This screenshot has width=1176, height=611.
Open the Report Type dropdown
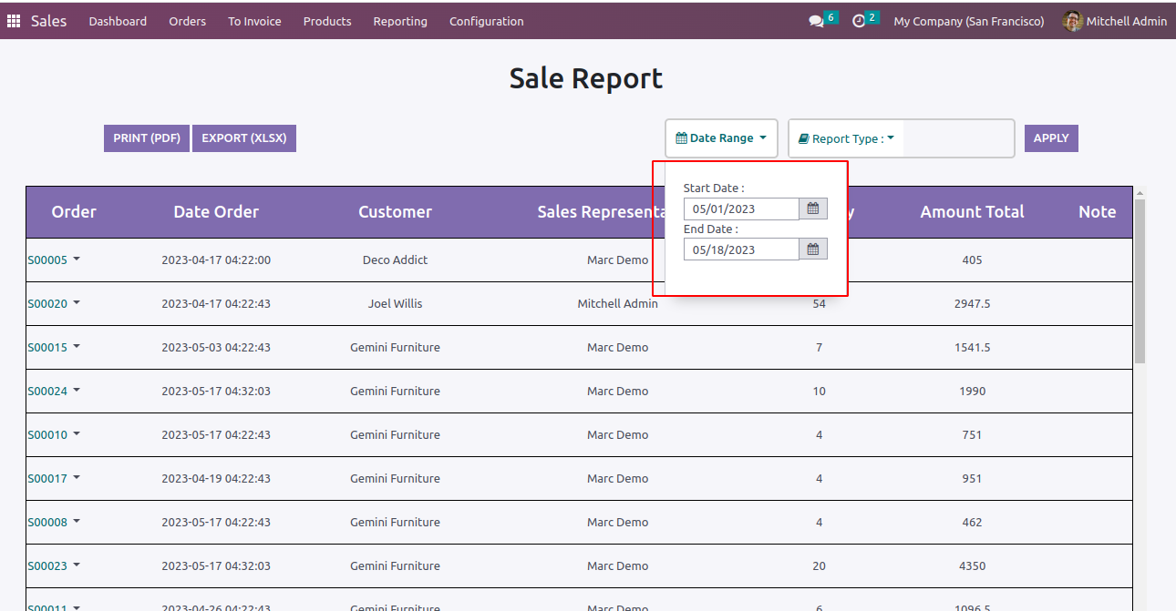pos(846,139)
